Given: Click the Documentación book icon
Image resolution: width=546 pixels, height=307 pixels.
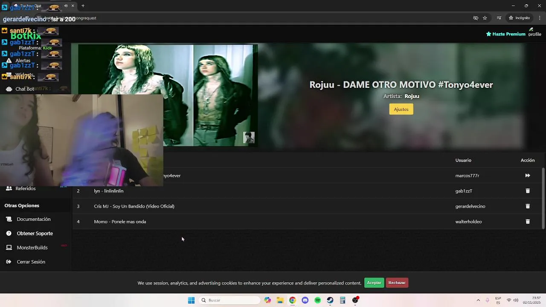Looking at the screenshot, I should [x=9, y=219].
